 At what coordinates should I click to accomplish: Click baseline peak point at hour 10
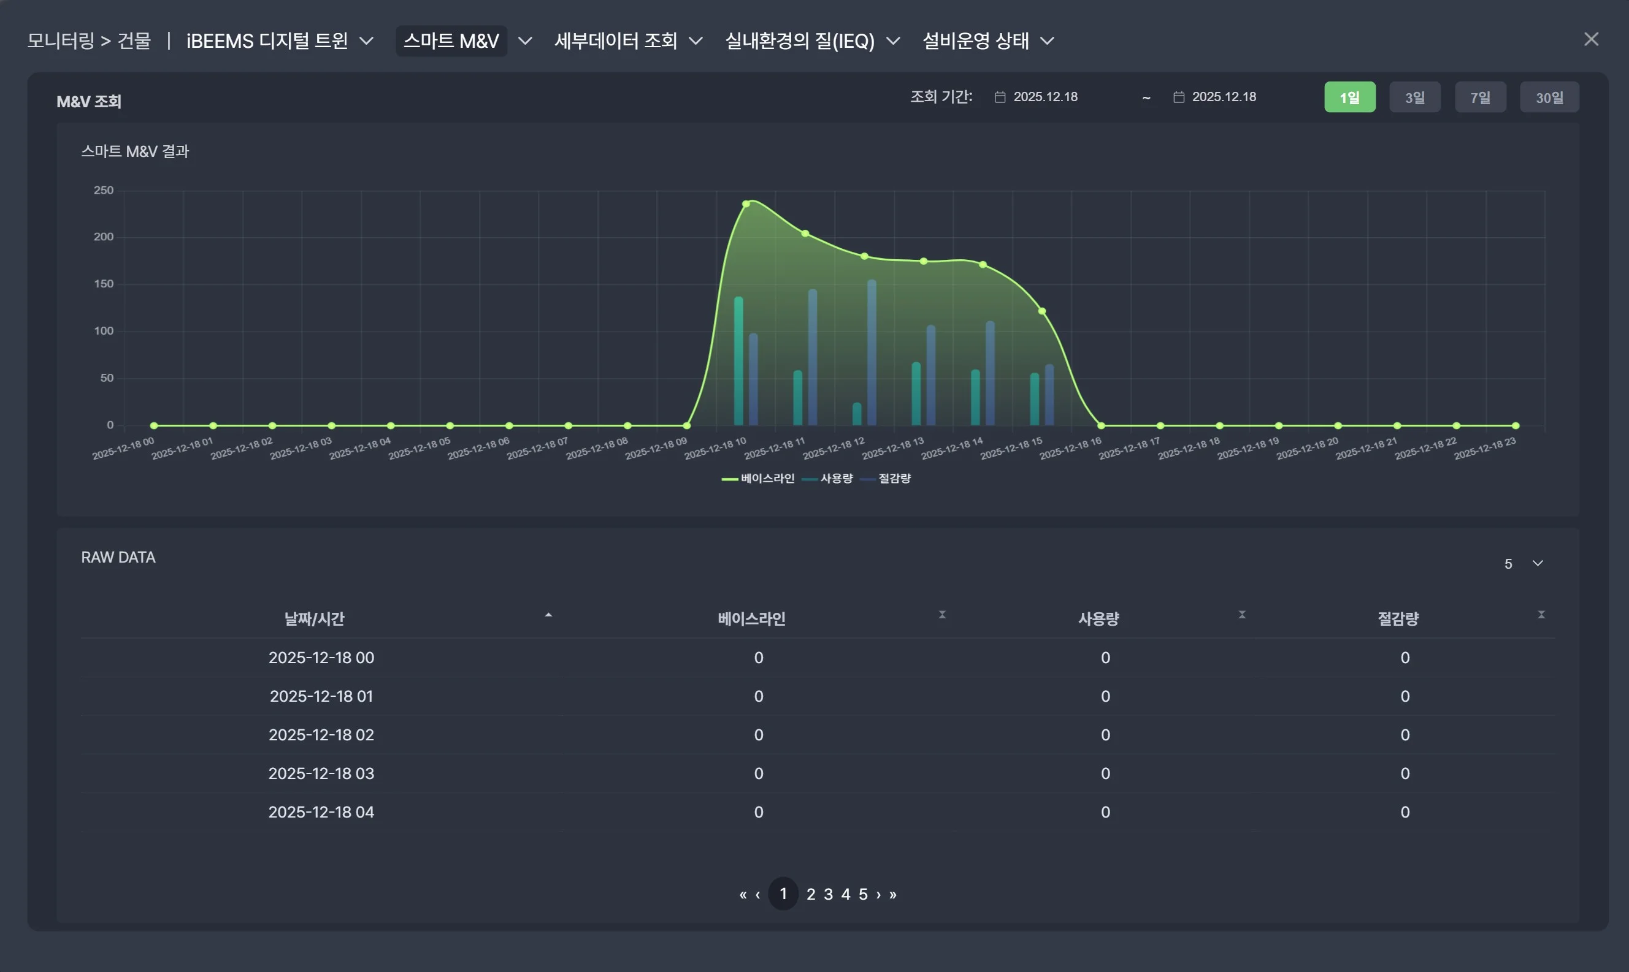pos(746,203)
